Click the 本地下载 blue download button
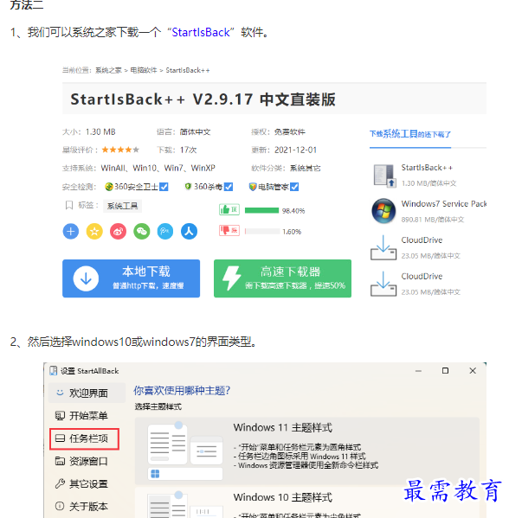 132,278
